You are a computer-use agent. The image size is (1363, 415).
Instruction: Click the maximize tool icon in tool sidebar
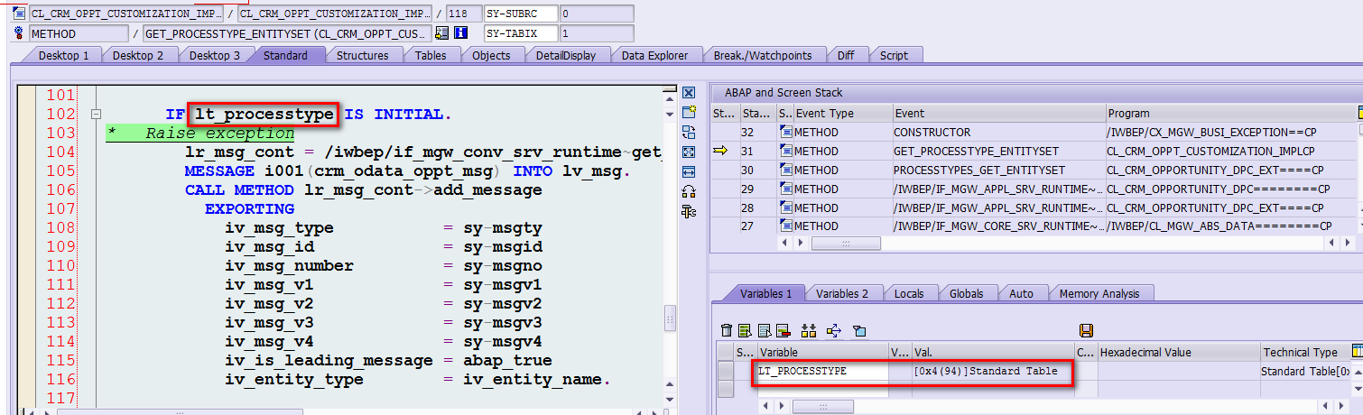point(689,152)
